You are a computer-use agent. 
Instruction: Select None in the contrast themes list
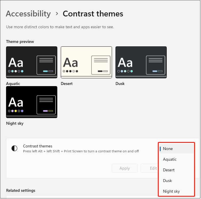pyautogui.click(x=168, y=149)
